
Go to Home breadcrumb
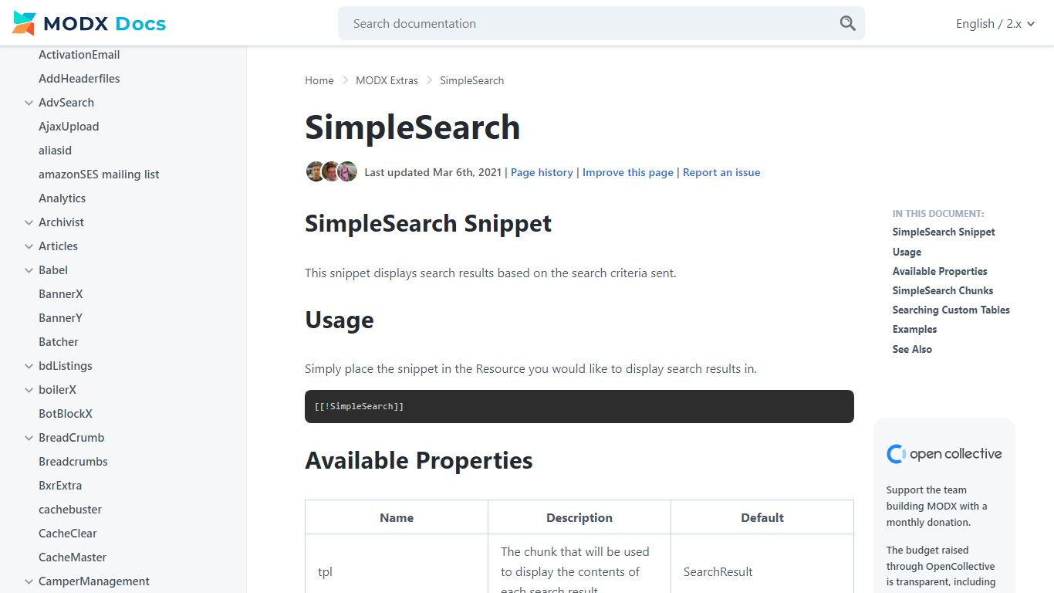[319, 80]
